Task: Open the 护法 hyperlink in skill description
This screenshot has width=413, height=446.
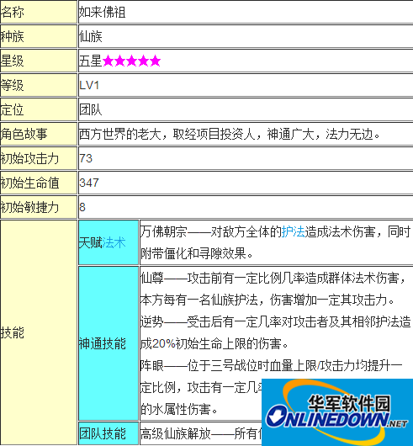Action: (x=293, y=231)
